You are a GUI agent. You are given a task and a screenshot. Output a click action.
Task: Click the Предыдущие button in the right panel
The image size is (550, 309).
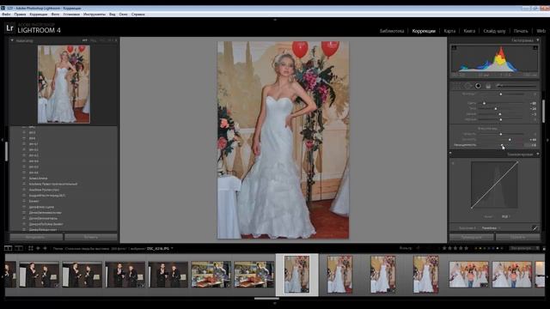click(472, 237)
